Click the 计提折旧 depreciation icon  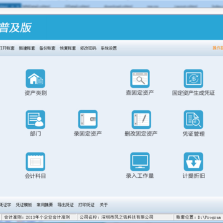[193, 162]
